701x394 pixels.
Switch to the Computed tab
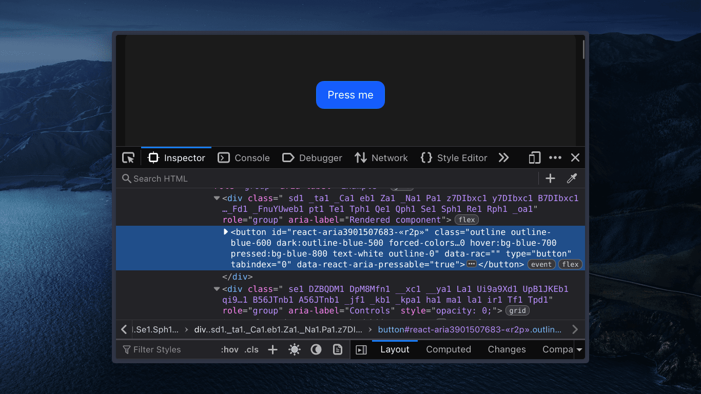tap(449, 349)
